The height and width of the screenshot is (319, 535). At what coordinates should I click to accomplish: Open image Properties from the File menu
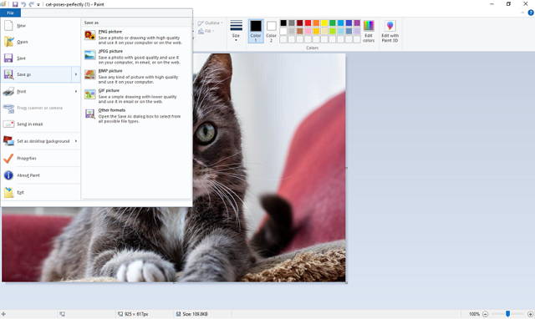click(x=40, y=158)
